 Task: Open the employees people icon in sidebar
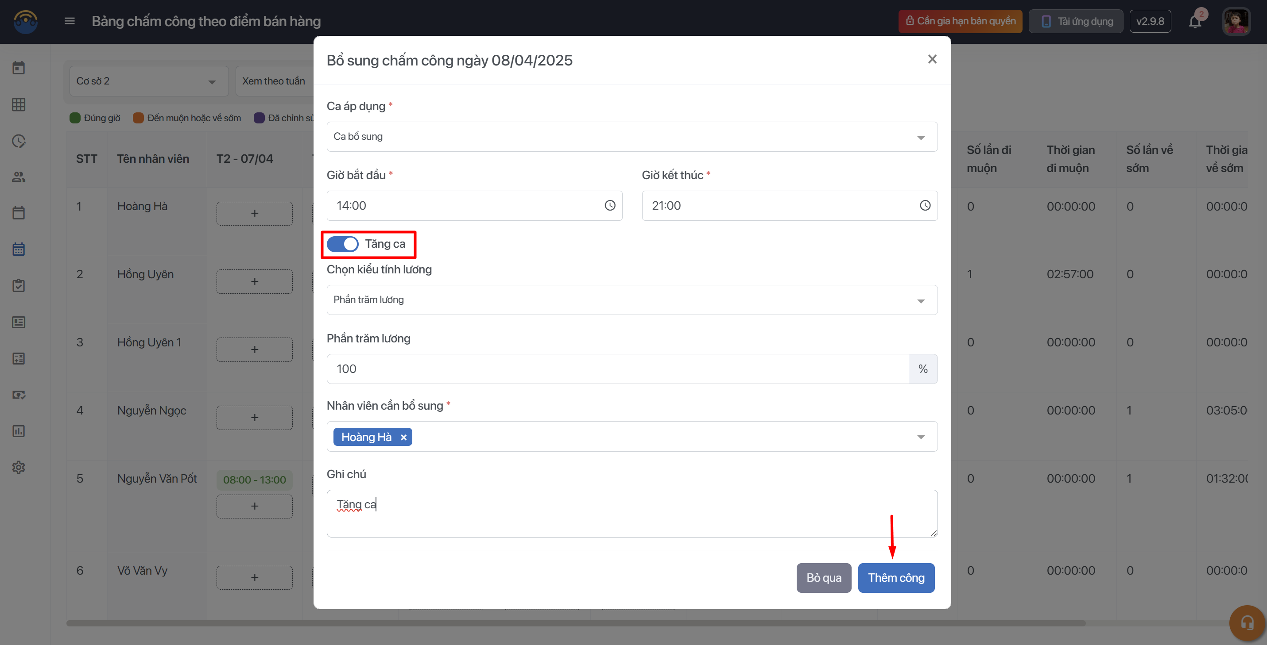coord(19,177)
